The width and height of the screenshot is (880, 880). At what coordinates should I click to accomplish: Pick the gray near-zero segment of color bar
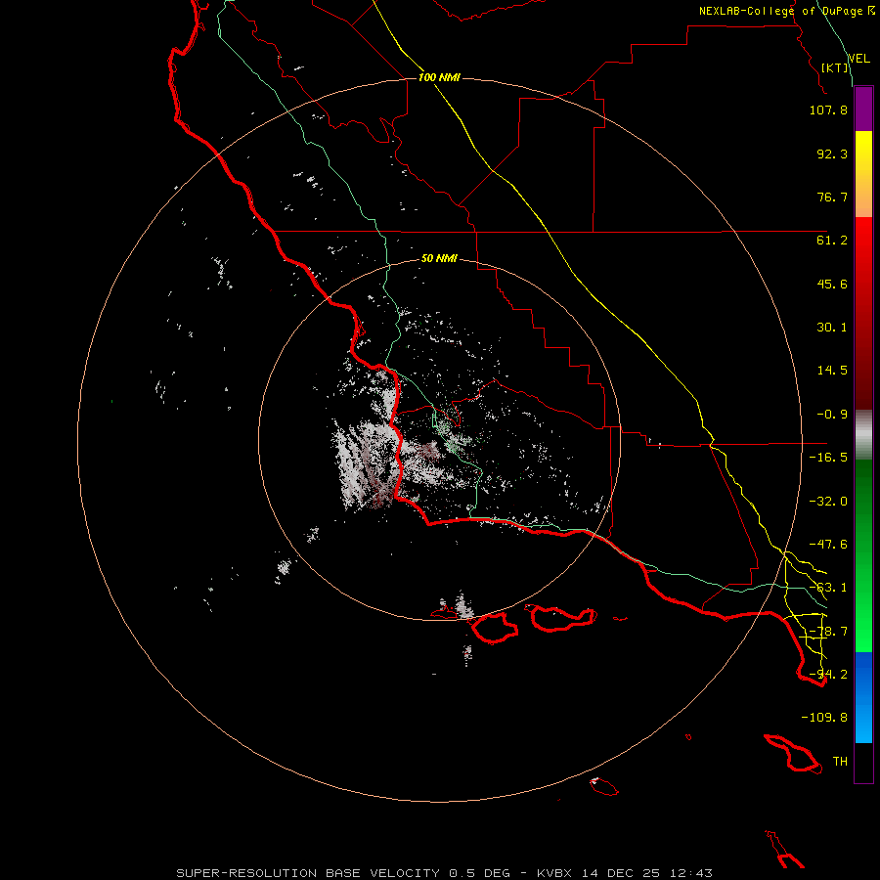pos(863,435)
